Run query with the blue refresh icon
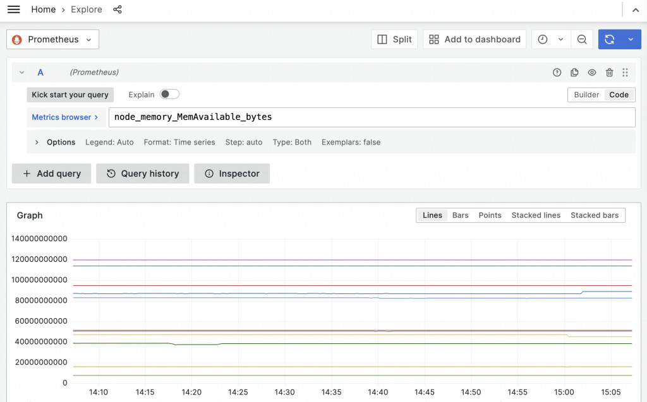Viewport: 647px width, 402px height. (610, 39)
